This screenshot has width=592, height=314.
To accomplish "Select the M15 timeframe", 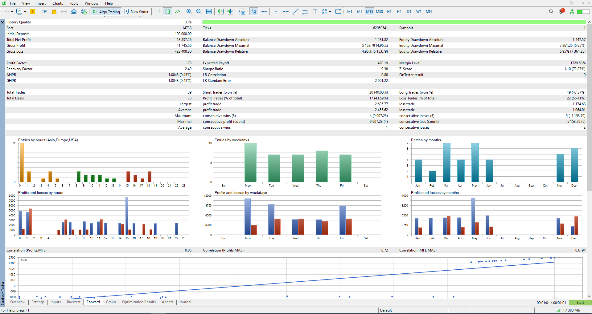I will (369, 12).
